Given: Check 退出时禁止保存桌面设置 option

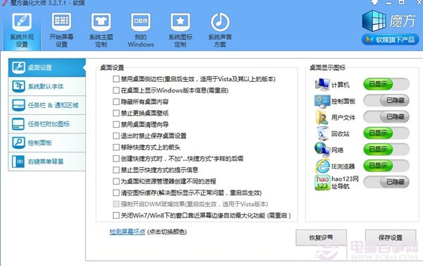Looking at the screenshot, I should [116, 135].
